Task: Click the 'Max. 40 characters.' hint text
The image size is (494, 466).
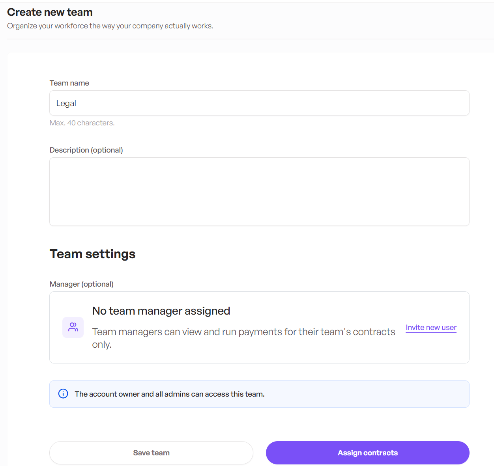Action: pos(82,123)
